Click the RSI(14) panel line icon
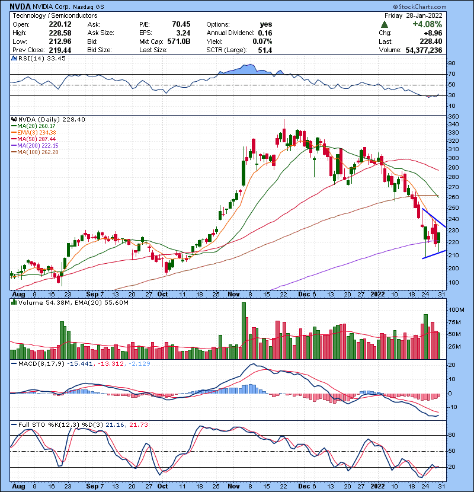474x492 pixels. point(14,58)
